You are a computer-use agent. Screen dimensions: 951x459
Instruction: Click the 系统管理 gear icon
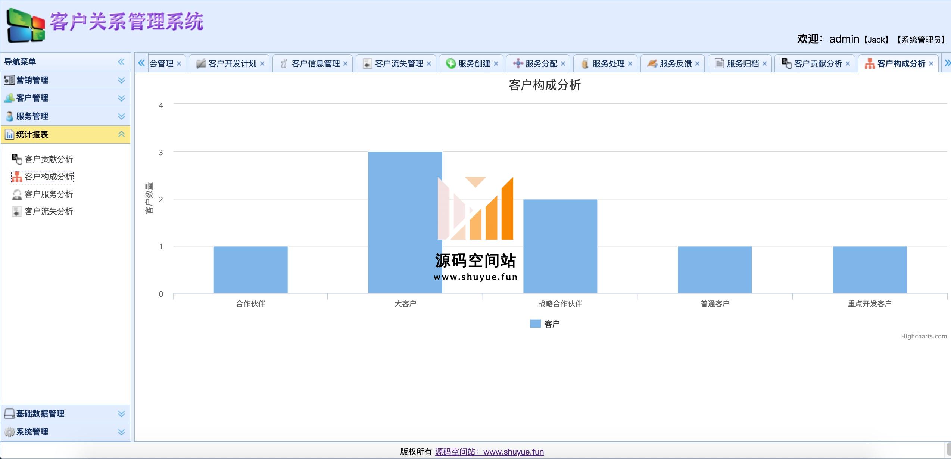pyautogui.click(x=9, y=432)
